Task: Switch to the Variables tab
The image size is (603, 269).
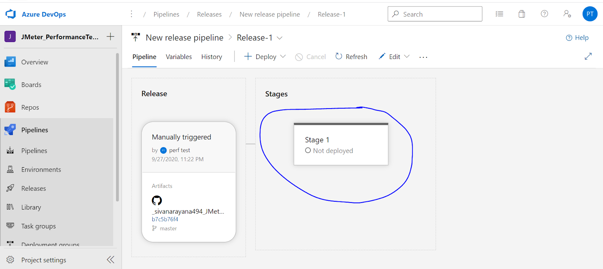Action: point(179,57)
